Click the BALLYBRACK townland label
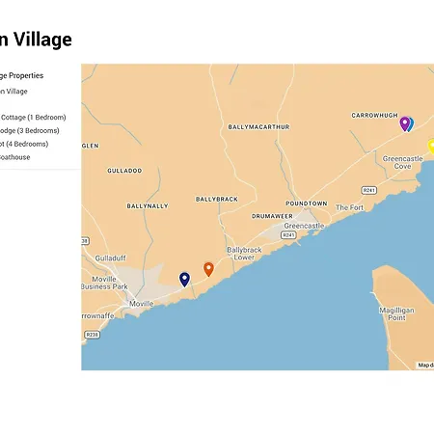This screenshot has width=434, height=434. pyautogui.click(x=217, y=200)
